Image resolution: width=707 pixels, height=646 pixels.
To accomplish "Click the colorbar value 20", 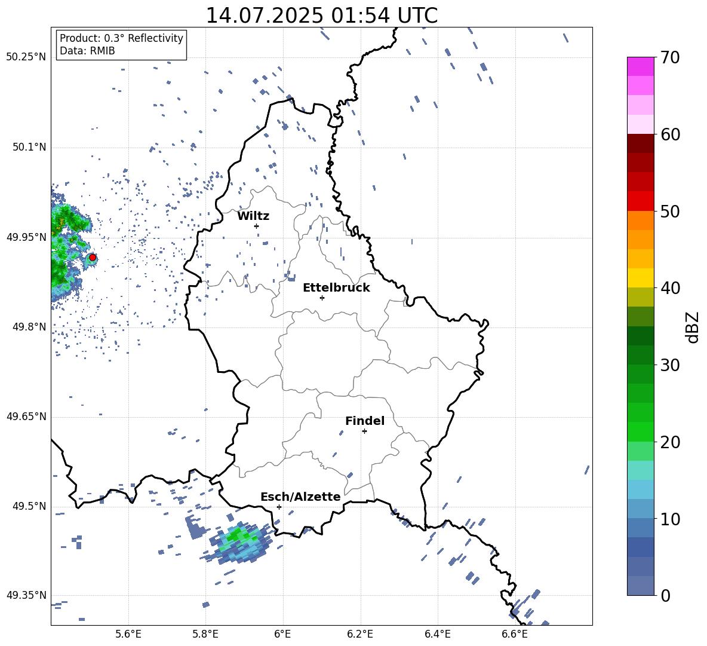I will pos(670,442).
